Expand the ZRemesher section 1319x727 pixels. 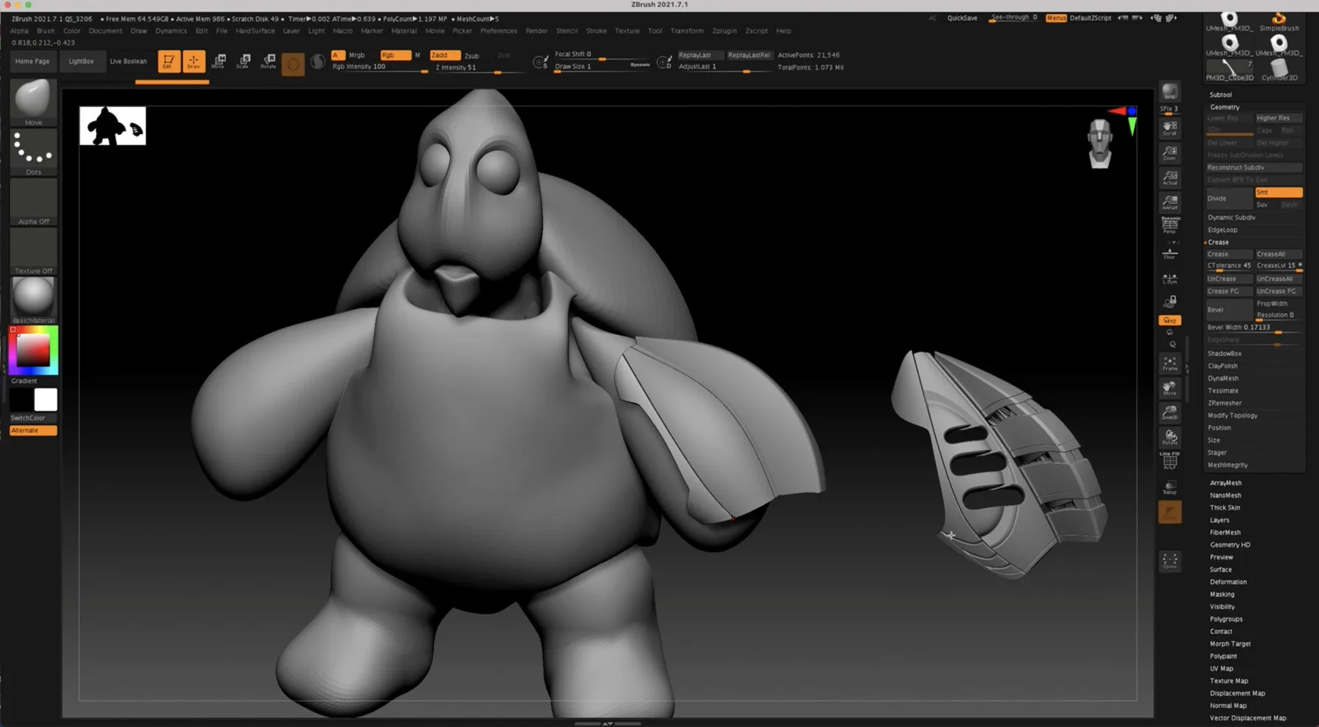coord(1225,403)
